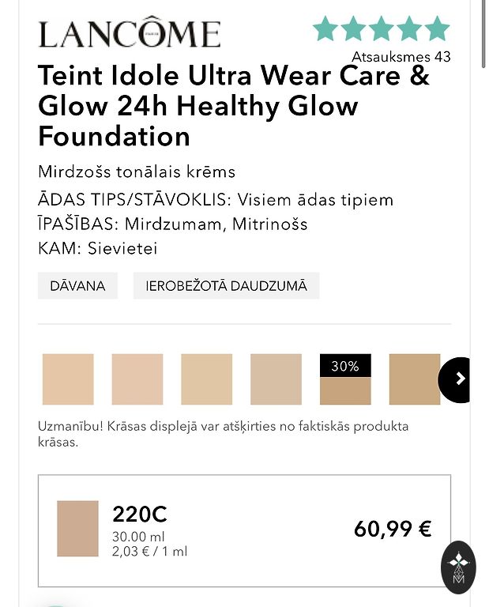
Task: Click the IEROBEŽOTĀ DAUDZUMĀ tag
Action: (x=226, y=285)
